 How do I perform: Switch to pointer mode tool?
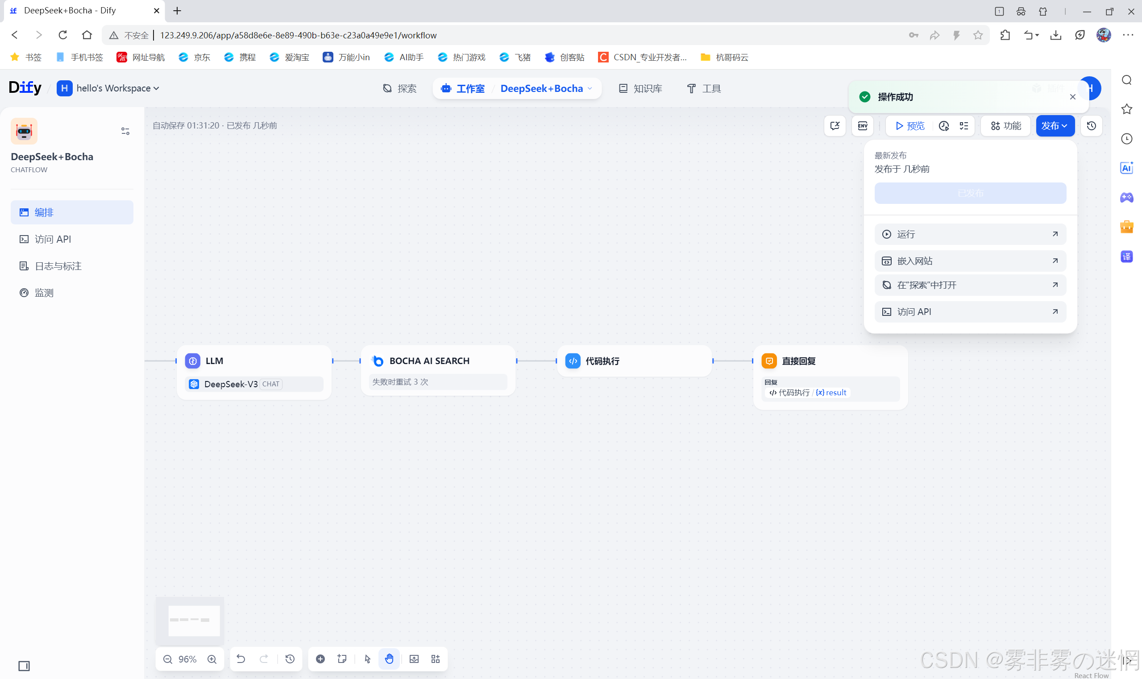click(367, 659)
